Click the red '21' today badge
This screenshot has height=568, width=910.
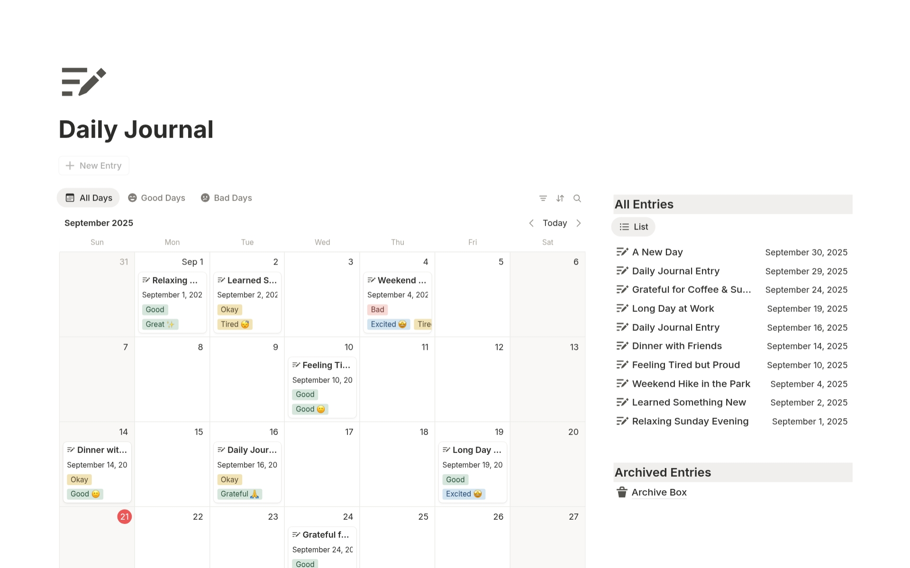click(x=124, y=517)
